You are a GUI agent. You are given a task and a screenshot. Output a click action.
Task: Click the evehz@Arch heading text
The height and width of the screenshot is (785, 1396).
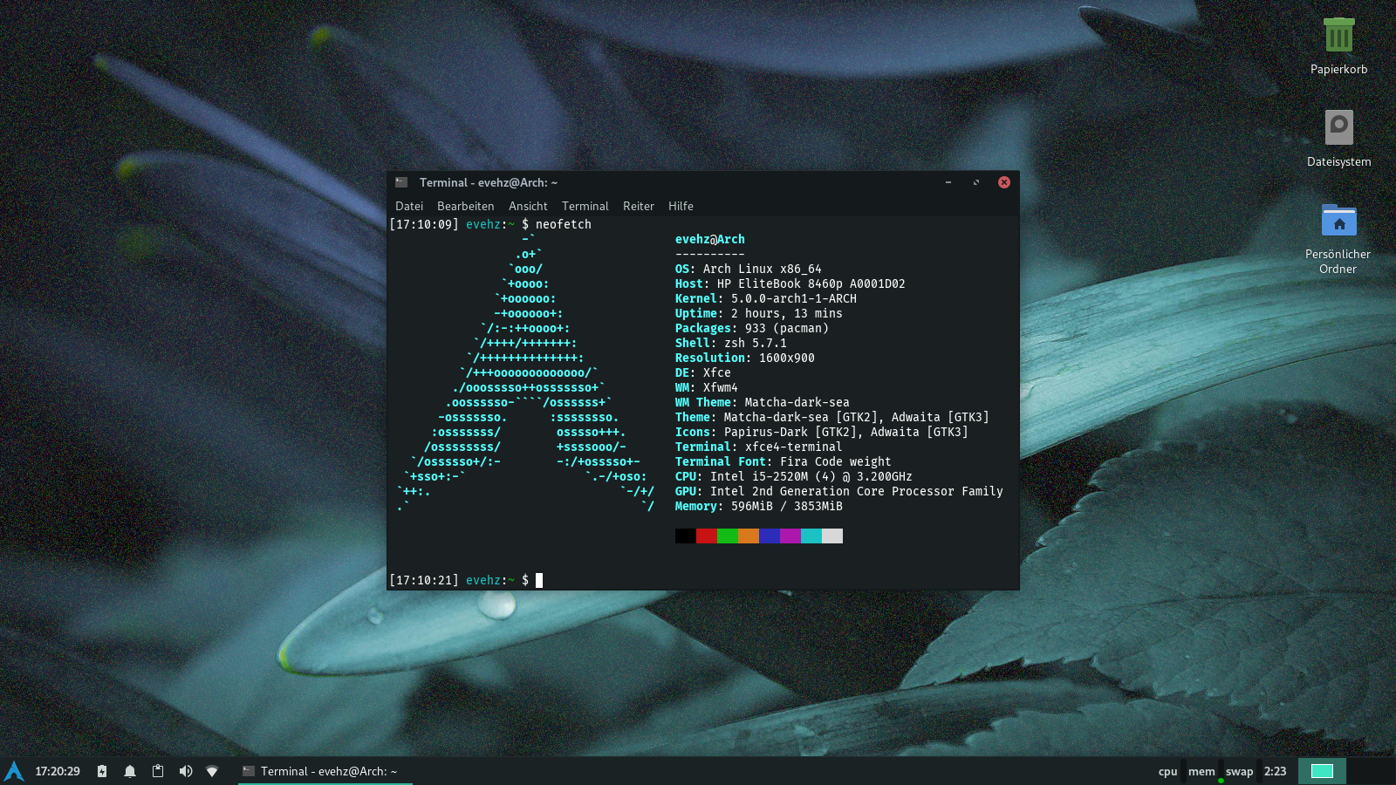pos(710,239)
